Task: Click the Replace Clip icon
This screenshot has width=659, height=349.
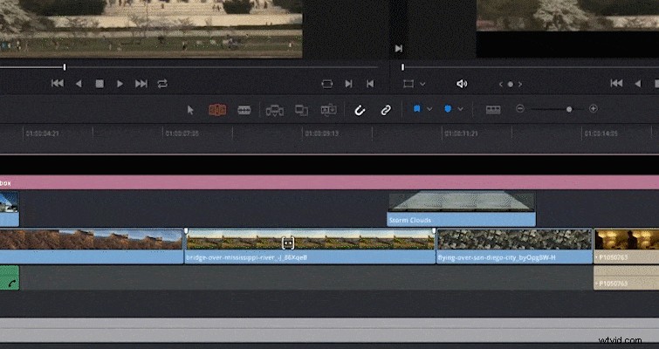Action: point(329,110)
